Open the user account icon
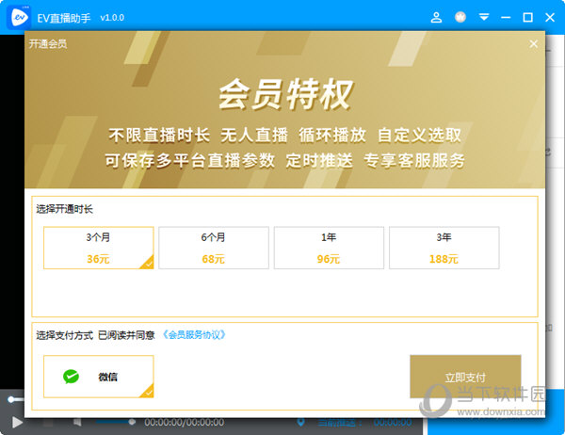 436,17
